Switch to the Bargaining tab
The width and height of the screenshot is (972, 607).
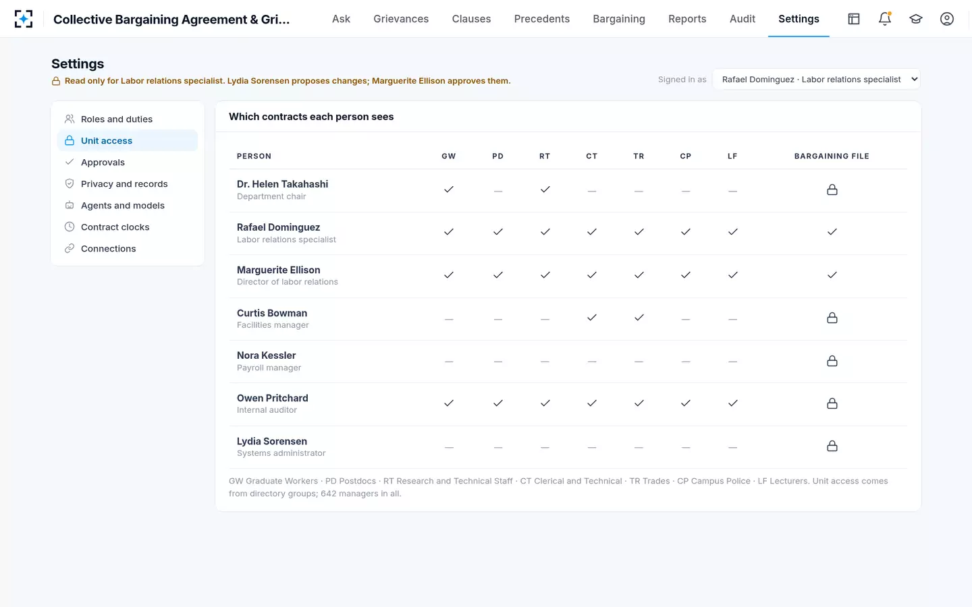tap(619, 19)
